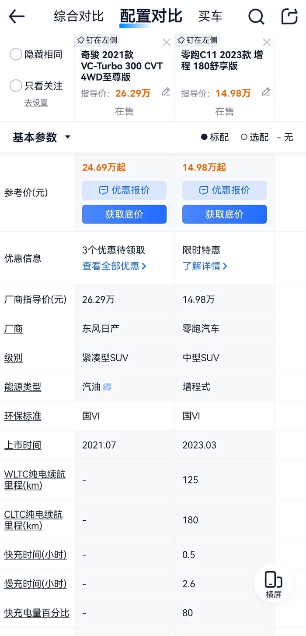Image resolution: width=306 pixels, height=636 pixels.
Task: Remove 奇骏 2021款 from comparison
Action: 167,43
